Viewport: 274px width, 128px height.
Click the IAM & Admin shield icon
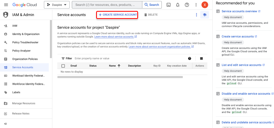click(6, 15)
